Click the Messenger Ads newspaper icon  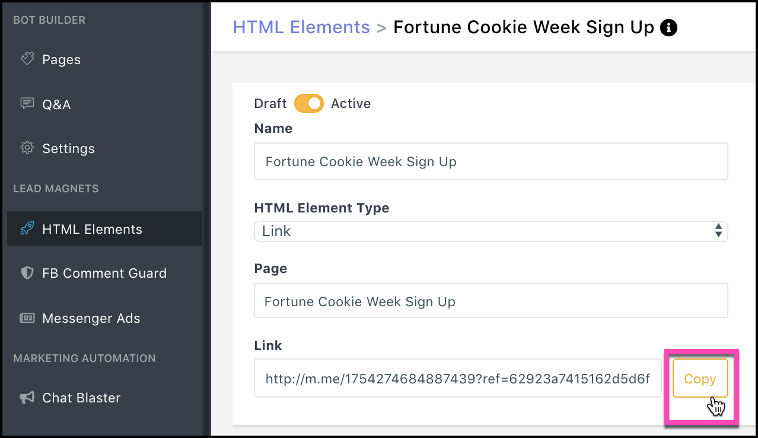[x=27, y=318]
